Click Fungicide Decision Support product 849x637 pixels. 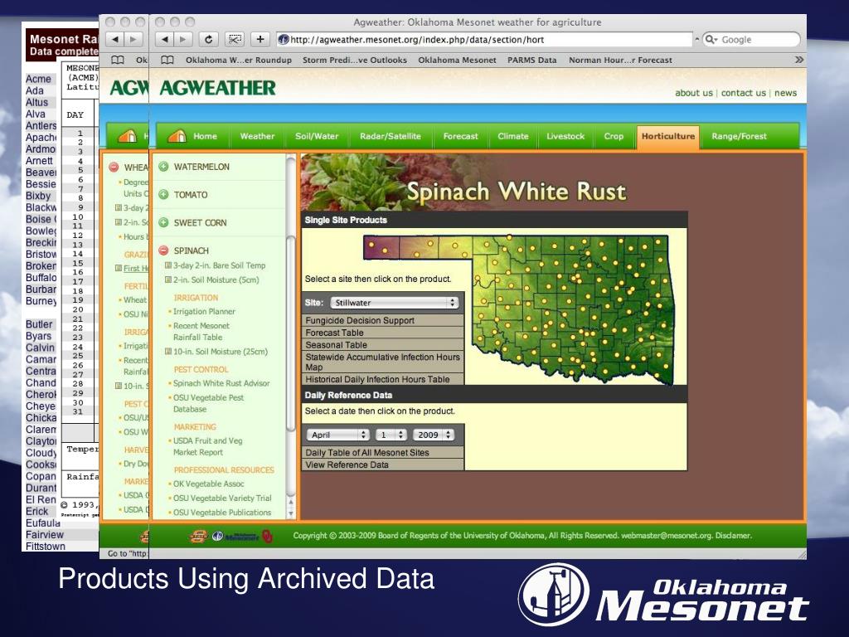click(x=383, y=321)
